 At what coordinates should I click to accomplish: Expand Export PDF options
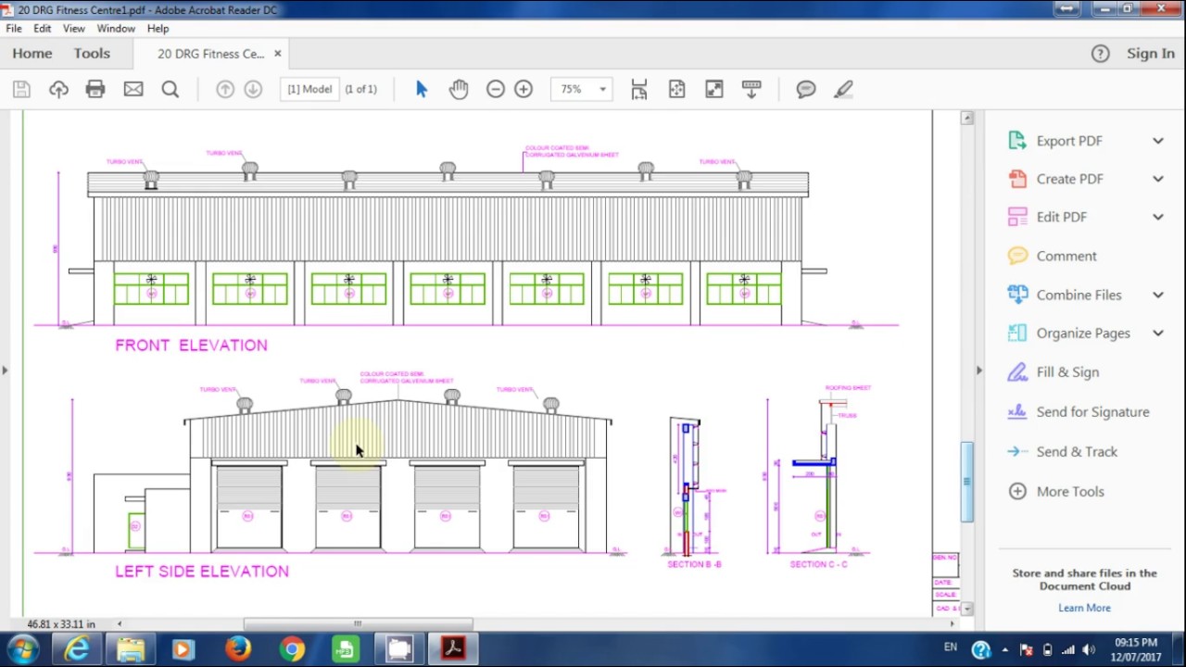pos(1158,141)
